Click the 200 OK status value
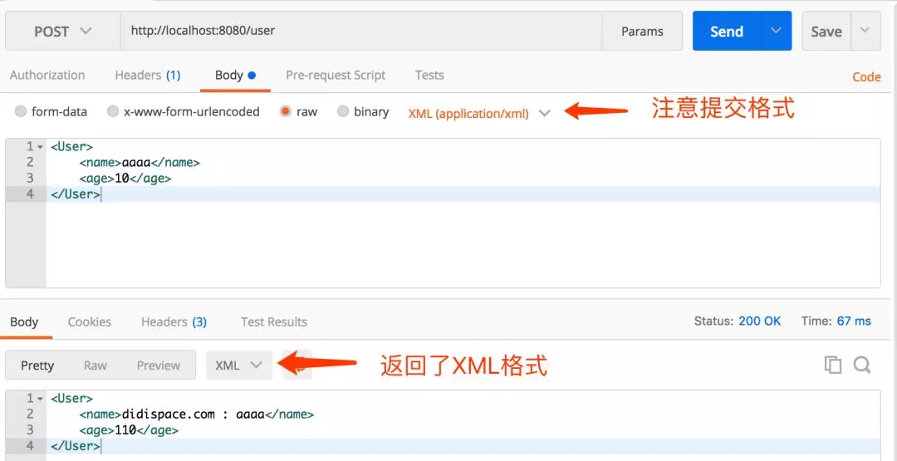 tap(760, 321)
